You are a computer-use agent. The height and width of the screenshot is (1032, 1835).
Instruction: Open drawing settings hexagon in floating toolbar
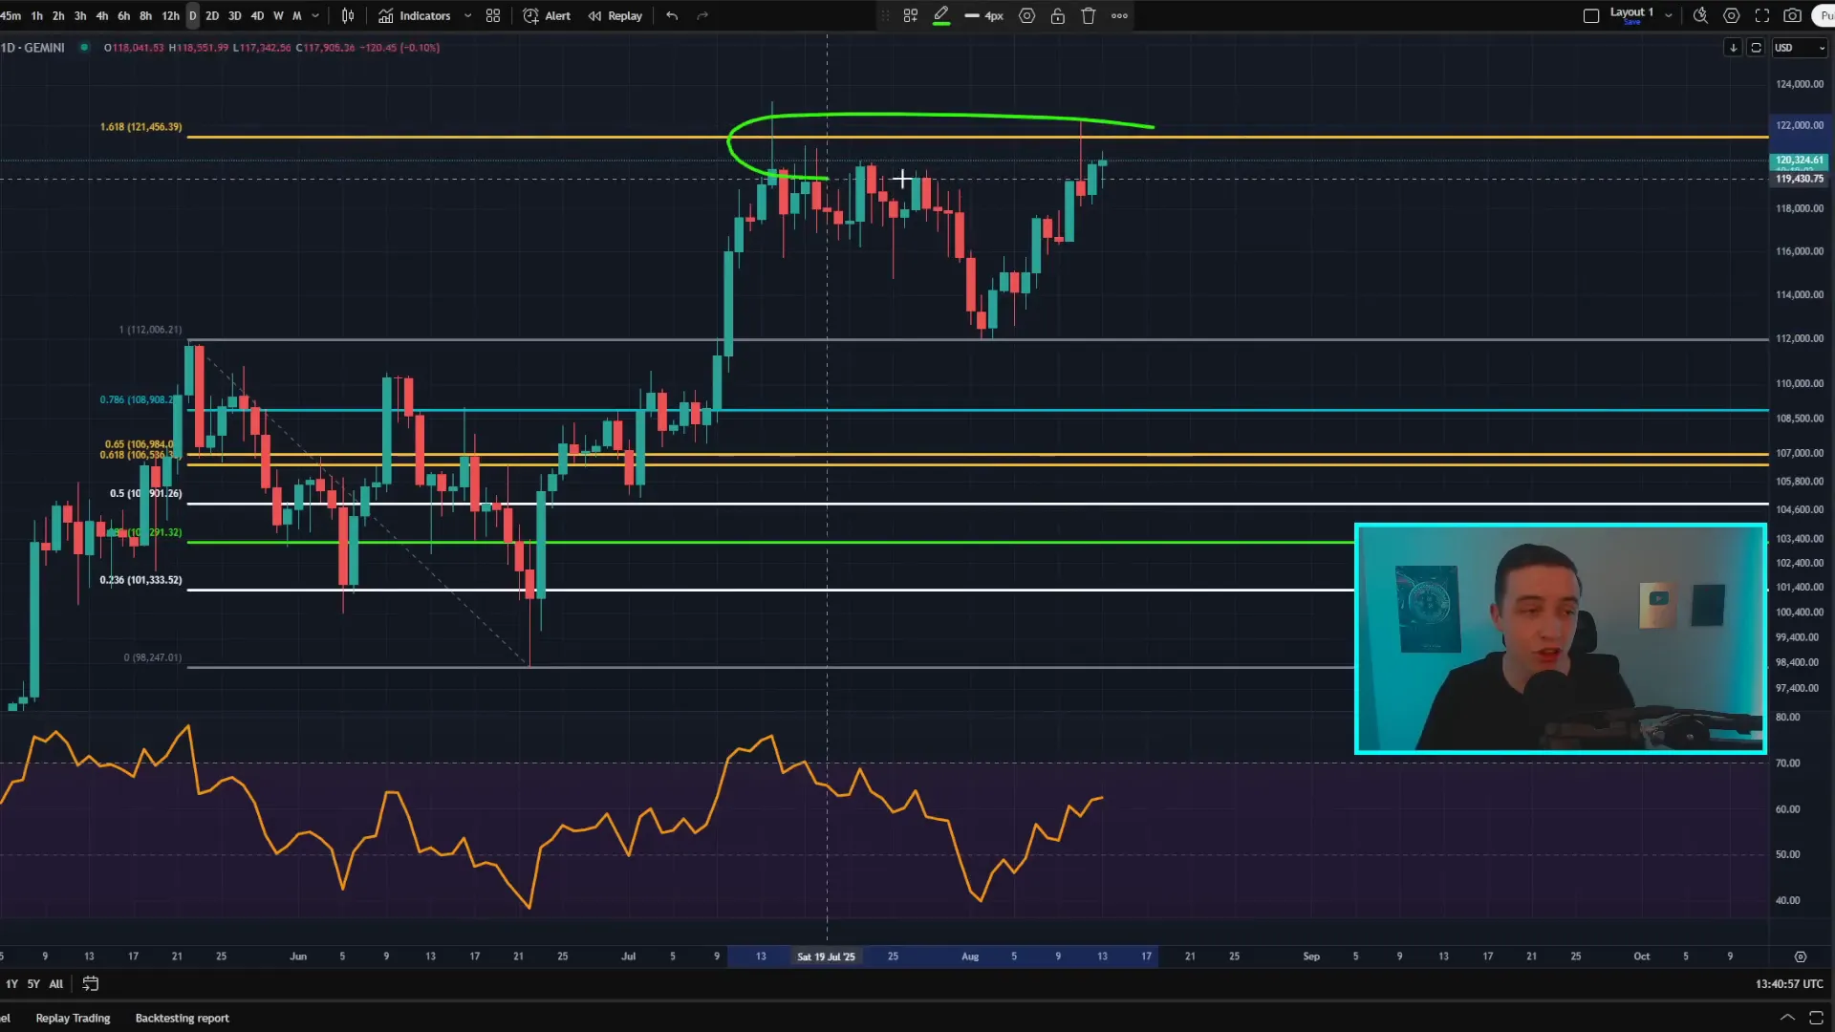(x=1027, y=15)
